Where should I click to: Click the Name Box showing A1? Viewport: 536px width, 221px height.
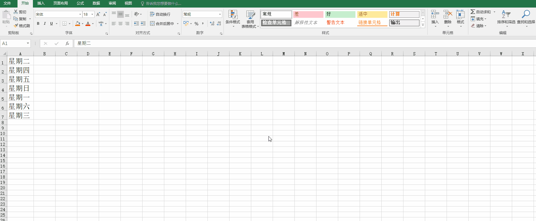pyautogui.click(x=15, y=43)
